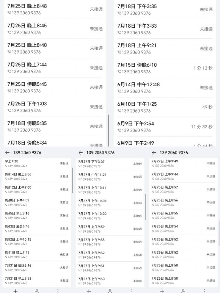Tap the 7月25日 晚上8:57 missed call entry
Screen dimensions: 220x293
(183, 190)
